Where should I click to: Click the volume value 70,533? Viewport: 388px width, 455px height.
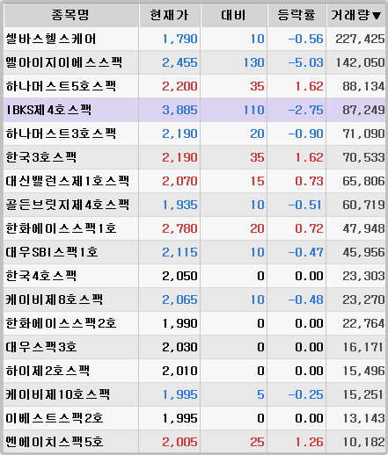[363, 157]
